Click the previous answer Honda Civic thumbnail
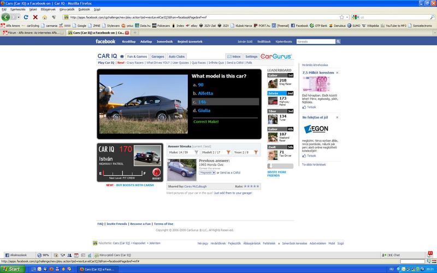 click(x=182, y=170)
